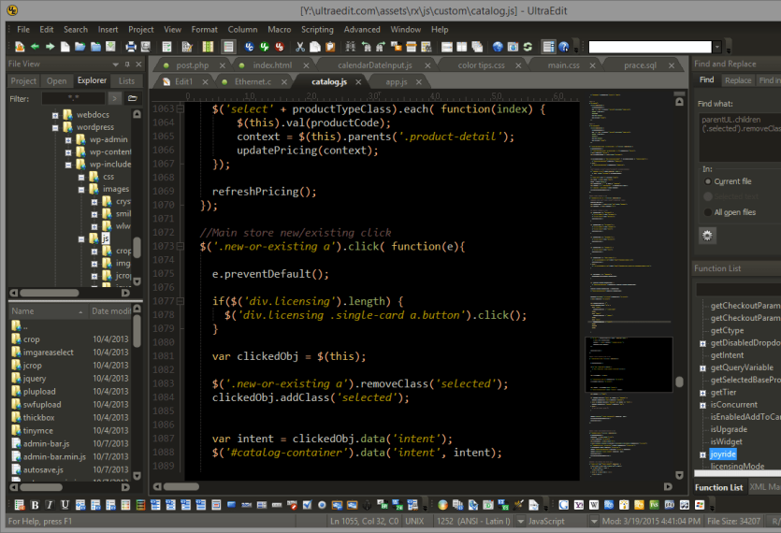This screenshot has width=781, height=533.
Task: Click the globe browser icon in toolbar
Action: pos(498,47)
